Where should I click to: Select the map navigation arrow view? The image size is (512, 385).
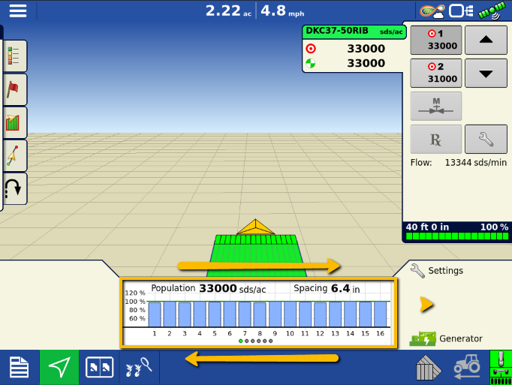tap(59, 368)
